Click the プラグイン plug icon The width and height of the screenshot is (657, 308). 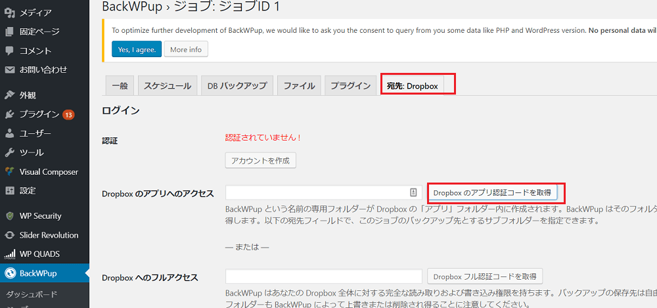click(x=9, y=114)
